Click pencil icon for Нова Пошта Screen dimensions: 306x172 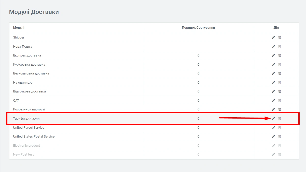pos(273,46)
